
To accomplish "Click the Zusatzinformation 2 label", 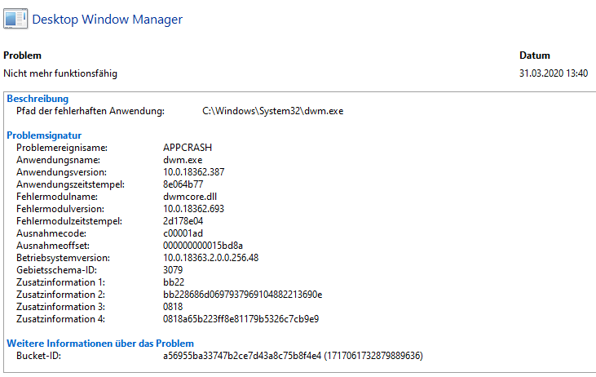I will coord(60,295).
